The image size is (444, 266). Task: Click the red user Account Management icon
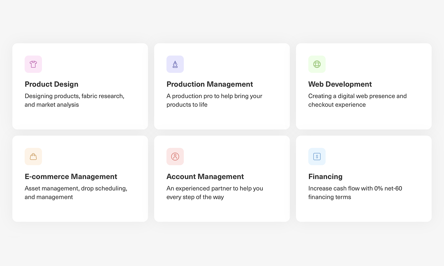coord(175,157)
